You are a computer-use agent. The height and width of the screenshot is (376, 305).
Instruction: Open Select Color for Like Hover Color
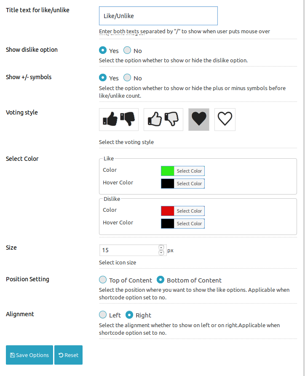coord(189,184)
